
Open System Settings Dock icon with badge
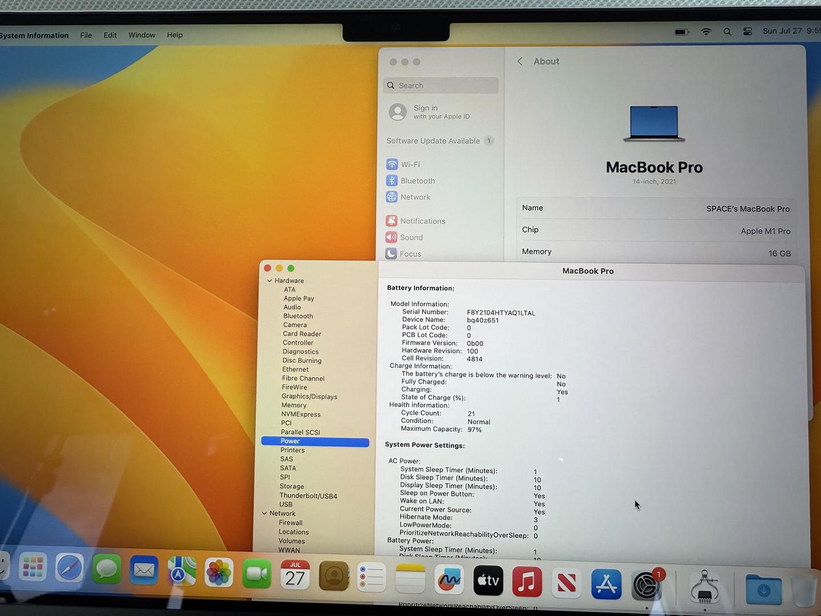click(x=647, y=585)
